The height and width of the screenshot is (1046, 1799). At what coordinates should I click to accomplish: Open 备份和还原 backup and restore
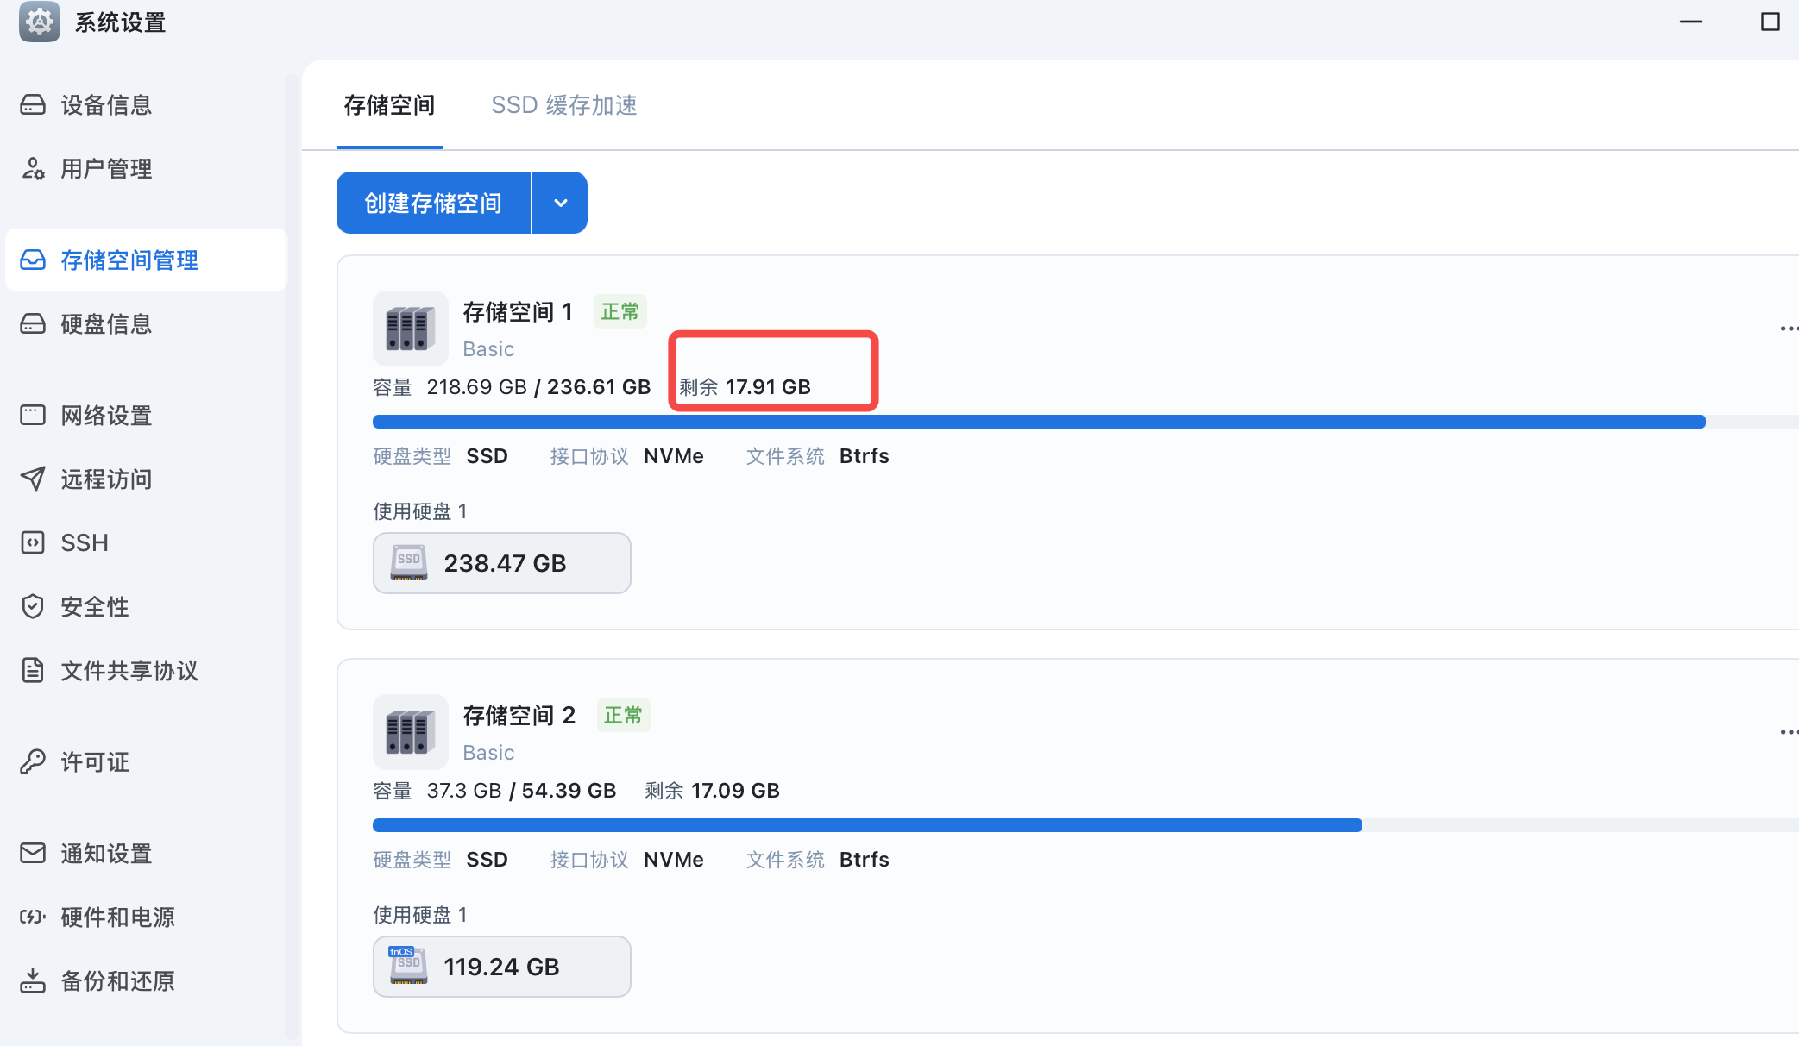point(117,981)
